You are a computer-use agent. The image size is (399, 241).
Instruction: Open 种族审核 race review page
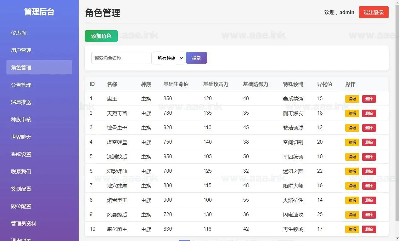click(x=21, y=119)
